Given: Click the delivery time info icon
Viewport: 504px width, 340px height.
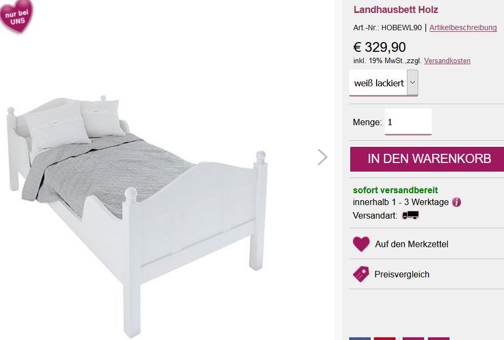Looking at the screenshot, I should pos(457,202).
